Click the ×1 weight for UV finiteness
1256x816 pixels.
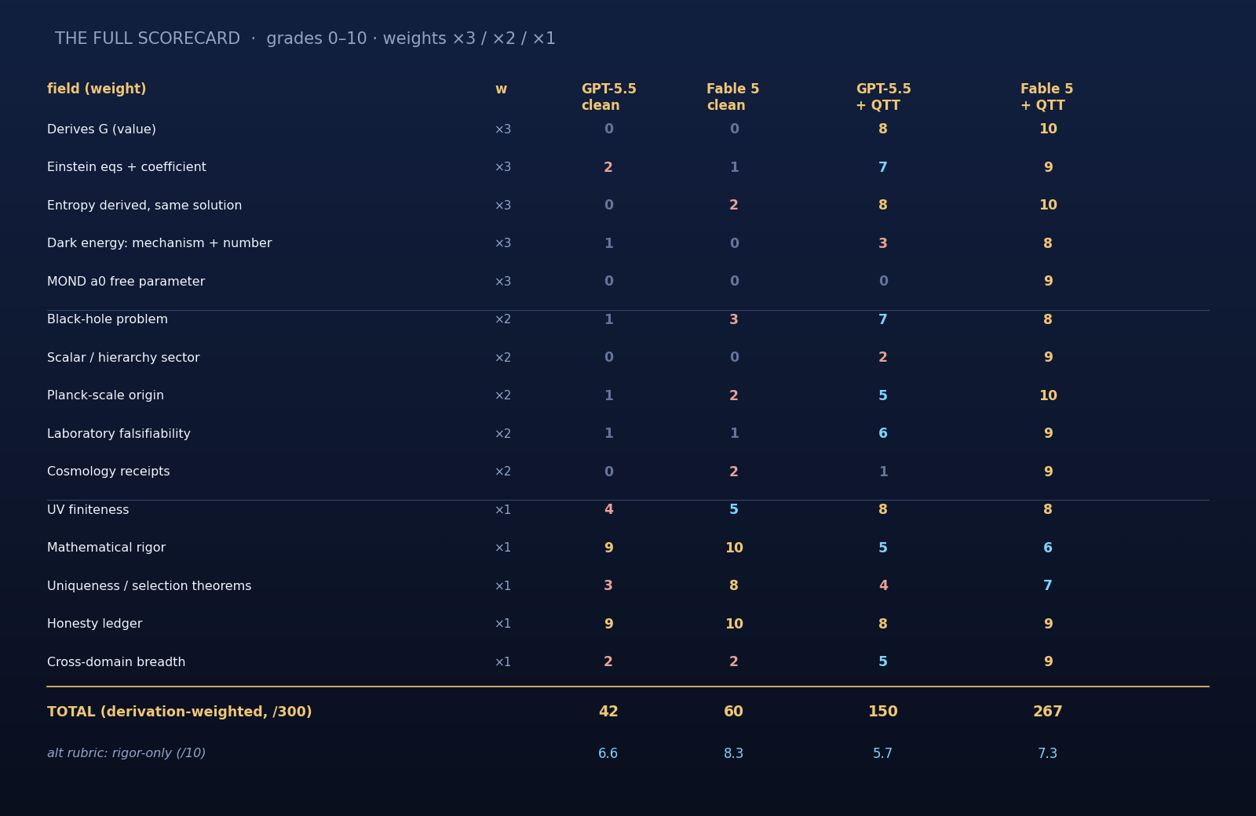[x=502, y=510]
